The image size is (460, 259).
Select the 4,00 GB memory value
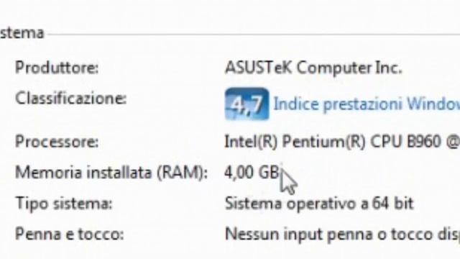pos(252,173)
